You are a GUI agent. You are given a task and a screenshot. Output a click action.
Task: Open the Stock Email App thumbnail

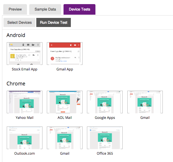click(x=25, y=53)
